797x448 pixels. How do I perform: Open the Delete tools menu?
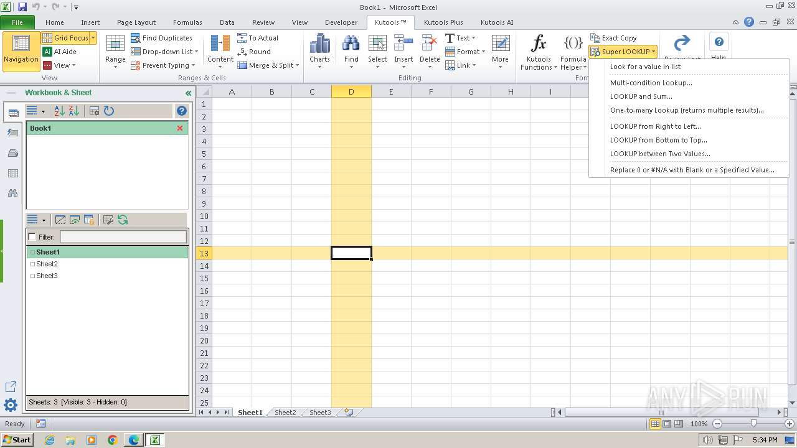[x=430, y=51]
